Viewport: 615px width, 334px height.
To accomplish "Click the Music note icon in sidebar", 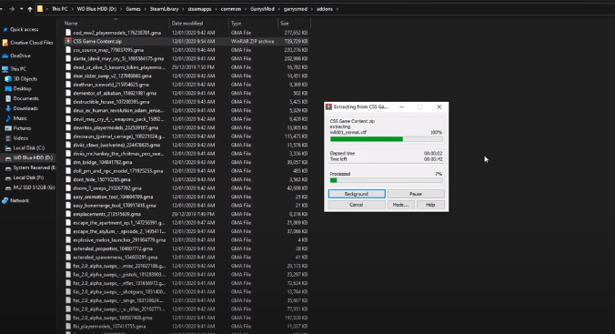I will coord(8,118).
